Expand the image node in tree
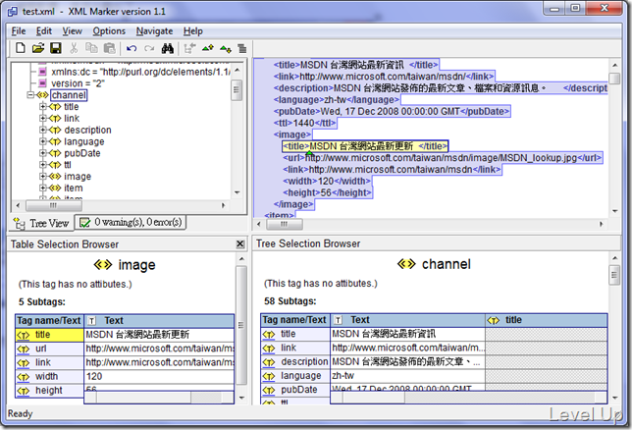 click(x=42, y=177)
